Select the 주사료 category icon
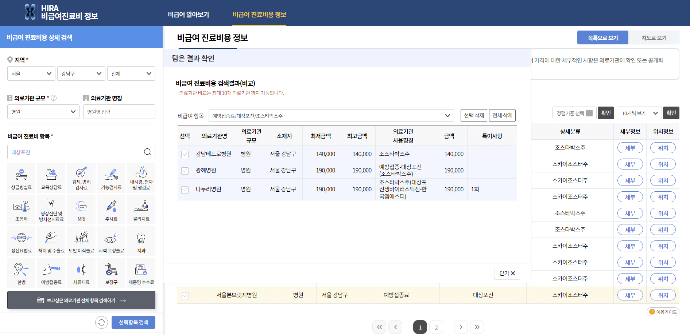 [x=111, y=209]
